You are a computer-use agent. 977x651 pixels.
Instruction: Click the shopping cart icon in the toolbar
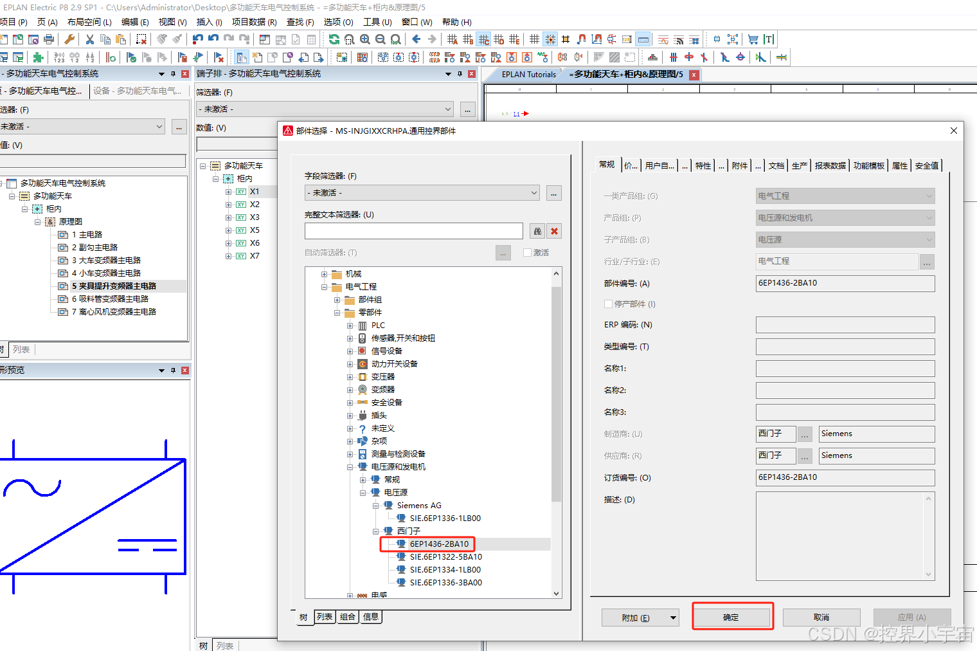click(753, 39)
